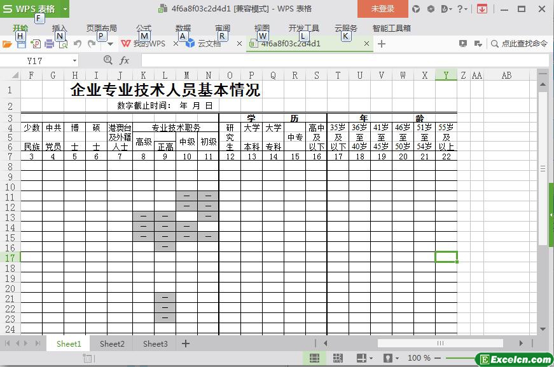Click the select-all corner triangle
The height and width of the screenshot is (367, 554).
click(15, 75)
